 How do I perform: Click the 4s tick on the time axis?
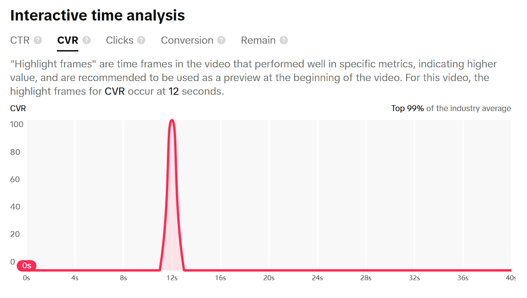(75, 278)
